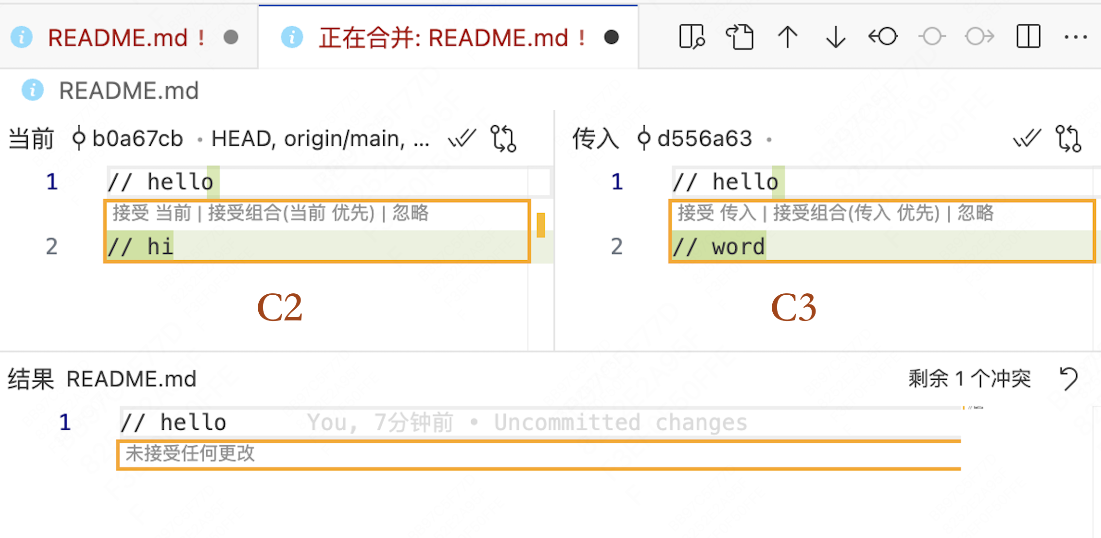The width and height of the screenshot is (1101, 538).
Task: Click the line '// hi' in current pane
Action: point(317,246)
